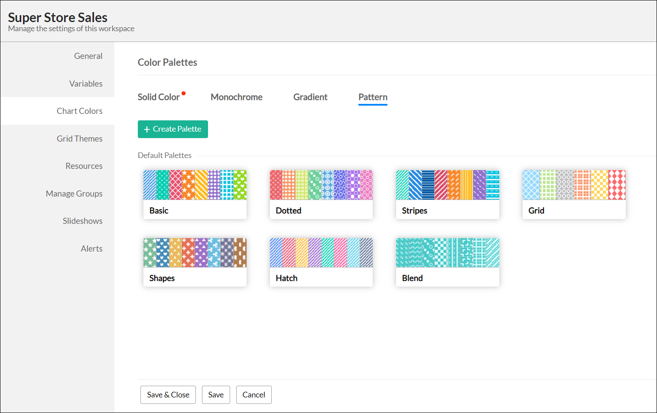
Task: Select the Stripes pattern palette
Action: [447, 194]
